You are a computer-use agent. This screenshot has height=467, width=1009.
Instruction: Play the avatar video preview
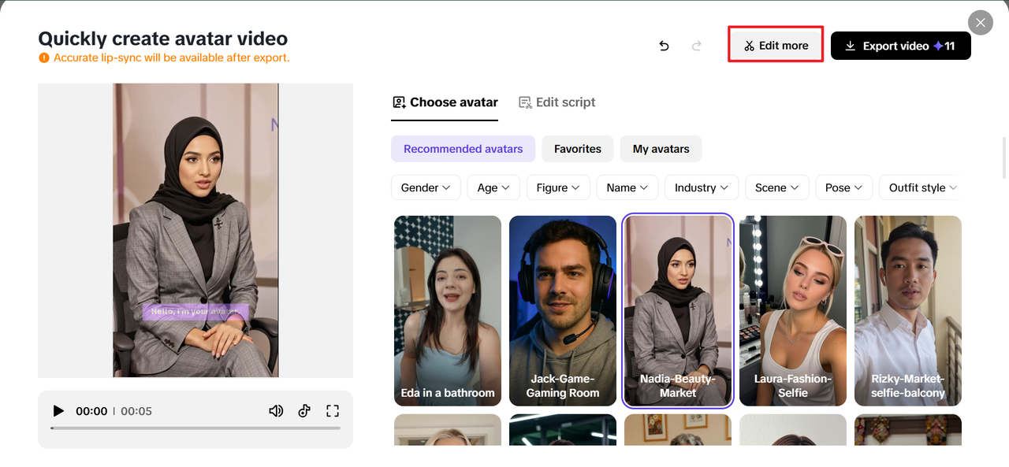click(x=58, y=411)
